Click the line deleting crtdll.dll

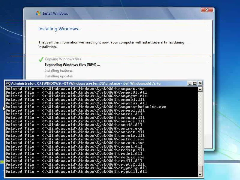tap(74, 161)
